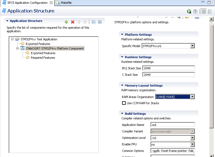Click the Common Options input field
215x157 pixels.
[x=173, y=151]
